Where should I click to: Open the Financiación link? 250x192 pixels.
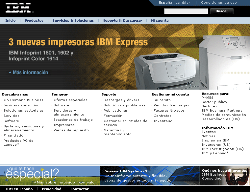[15, 135]
